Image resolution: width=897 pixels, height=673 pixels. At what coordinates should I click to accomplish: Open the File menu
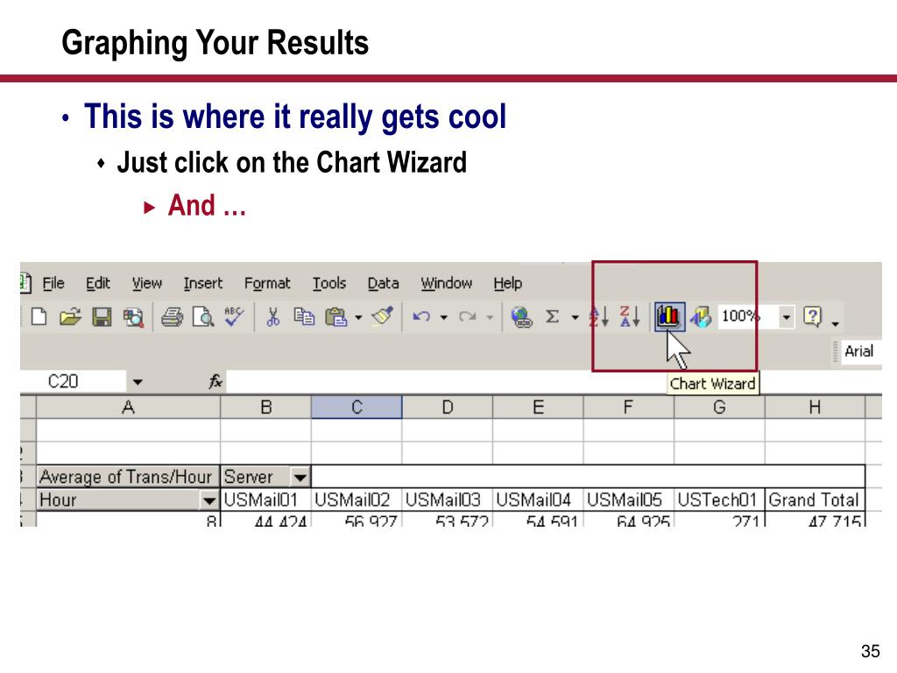53,283
